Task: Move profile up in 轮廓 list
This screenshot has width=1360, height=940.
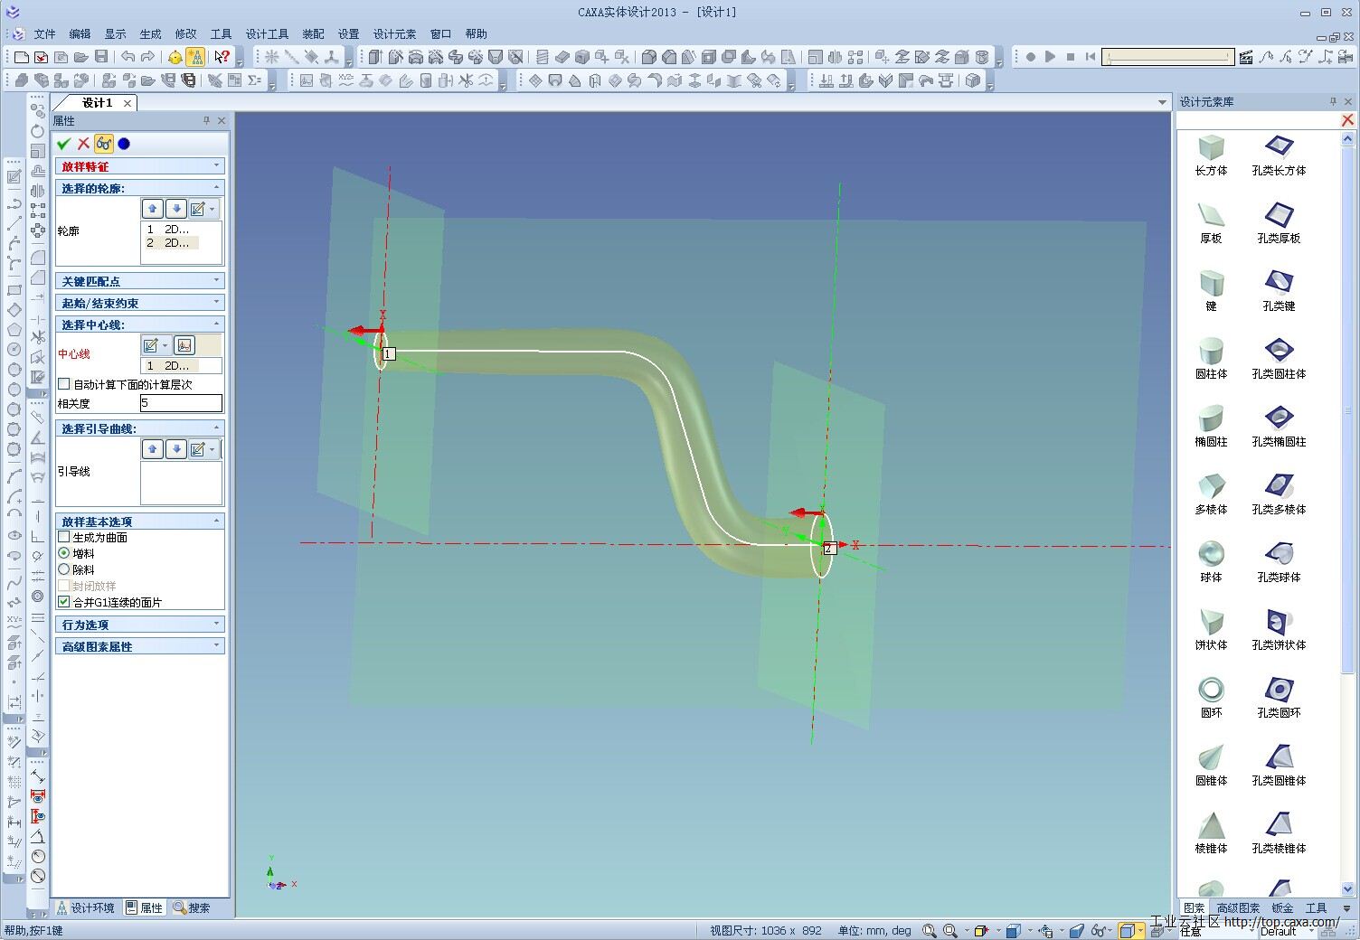Action: (x=152, y=209)
